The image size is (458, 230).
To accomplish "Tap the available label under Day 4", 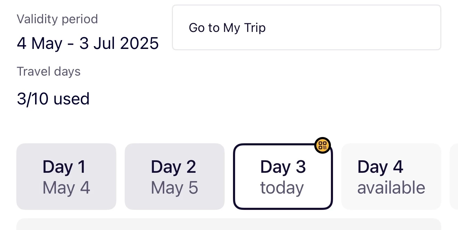I will click(391, 188).
